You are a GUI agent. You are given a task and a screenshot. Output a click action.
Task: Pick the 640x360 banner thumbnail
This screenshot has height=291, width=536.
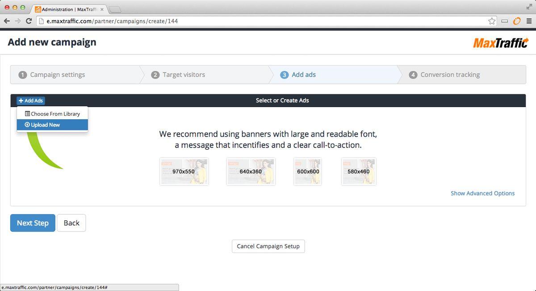coord(251,171)
